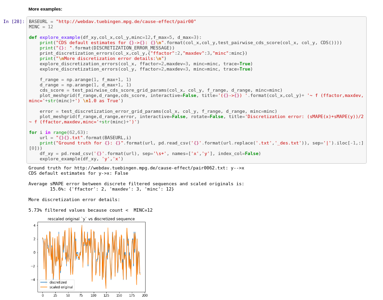The height and width of the screenshot is (300, 383).
Task: Click the BASEURL assignment code line
Action: 112,22
